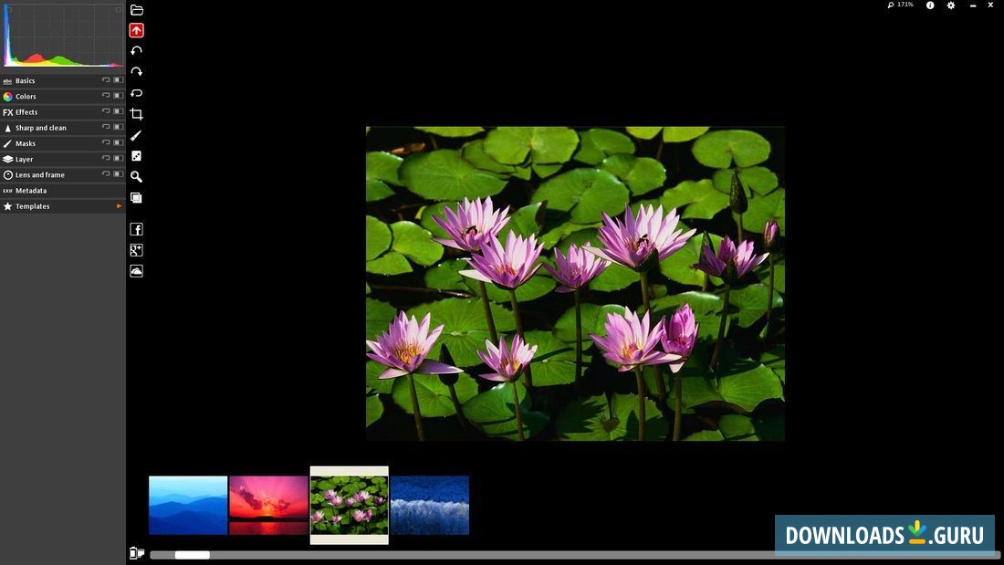Toggle the Effects adjustments on/off switch
This screenshot has height=565, width=1004.
coord(118,111)
